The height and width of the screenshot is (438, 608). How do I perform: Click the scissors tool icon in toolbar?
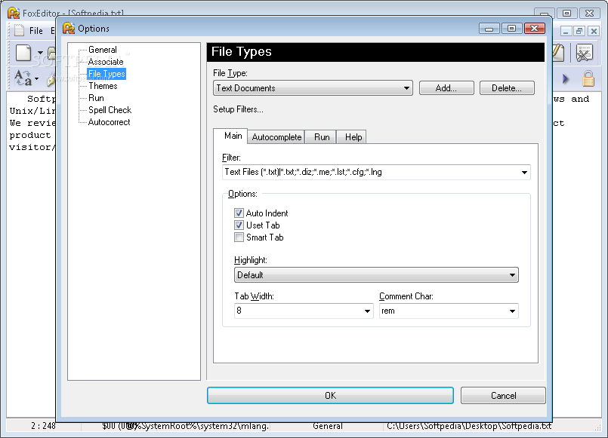pyautogui.click(x=585, y=53)
